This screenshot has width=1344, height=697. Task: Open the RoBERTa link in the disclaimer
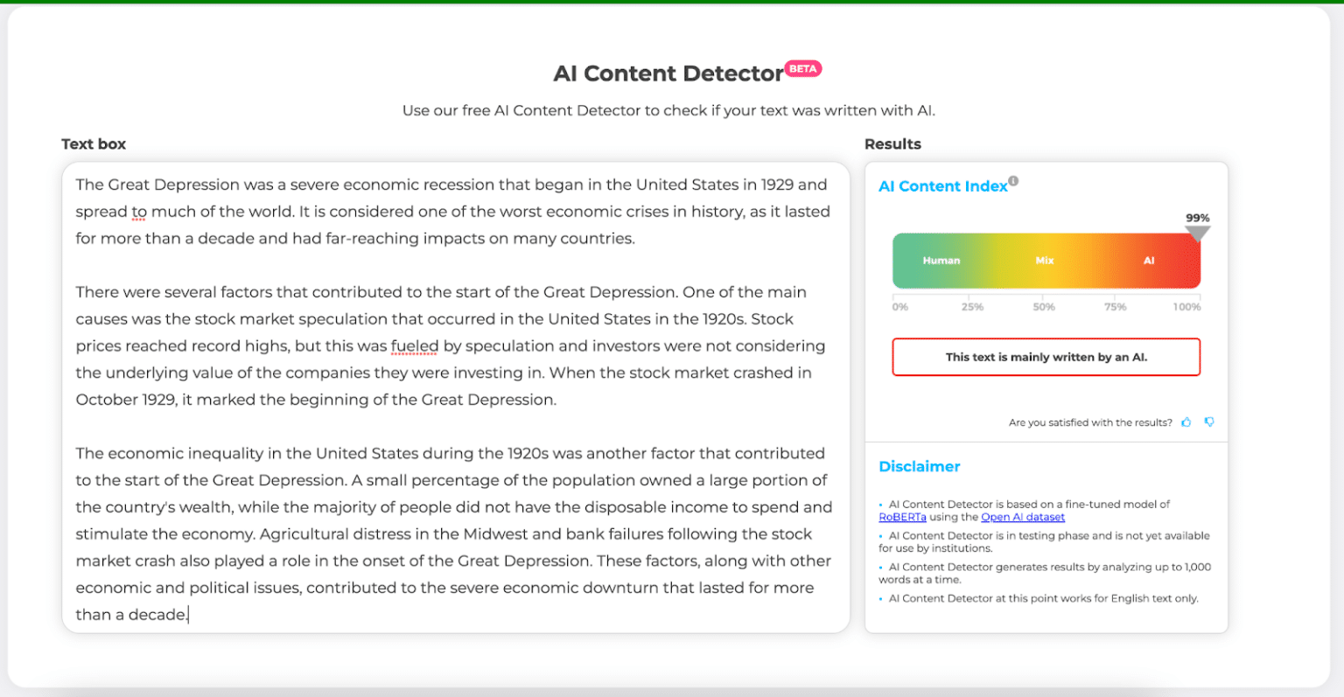902,517
